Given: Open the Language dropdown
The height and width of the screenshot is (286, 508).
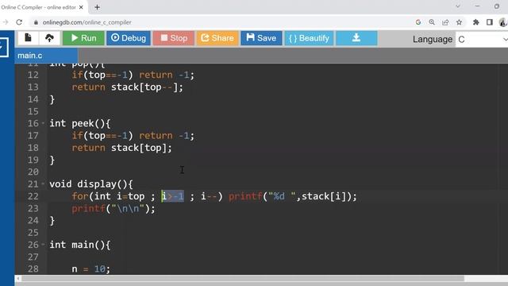Looking at the screenshot, I should tap(482, 40).
